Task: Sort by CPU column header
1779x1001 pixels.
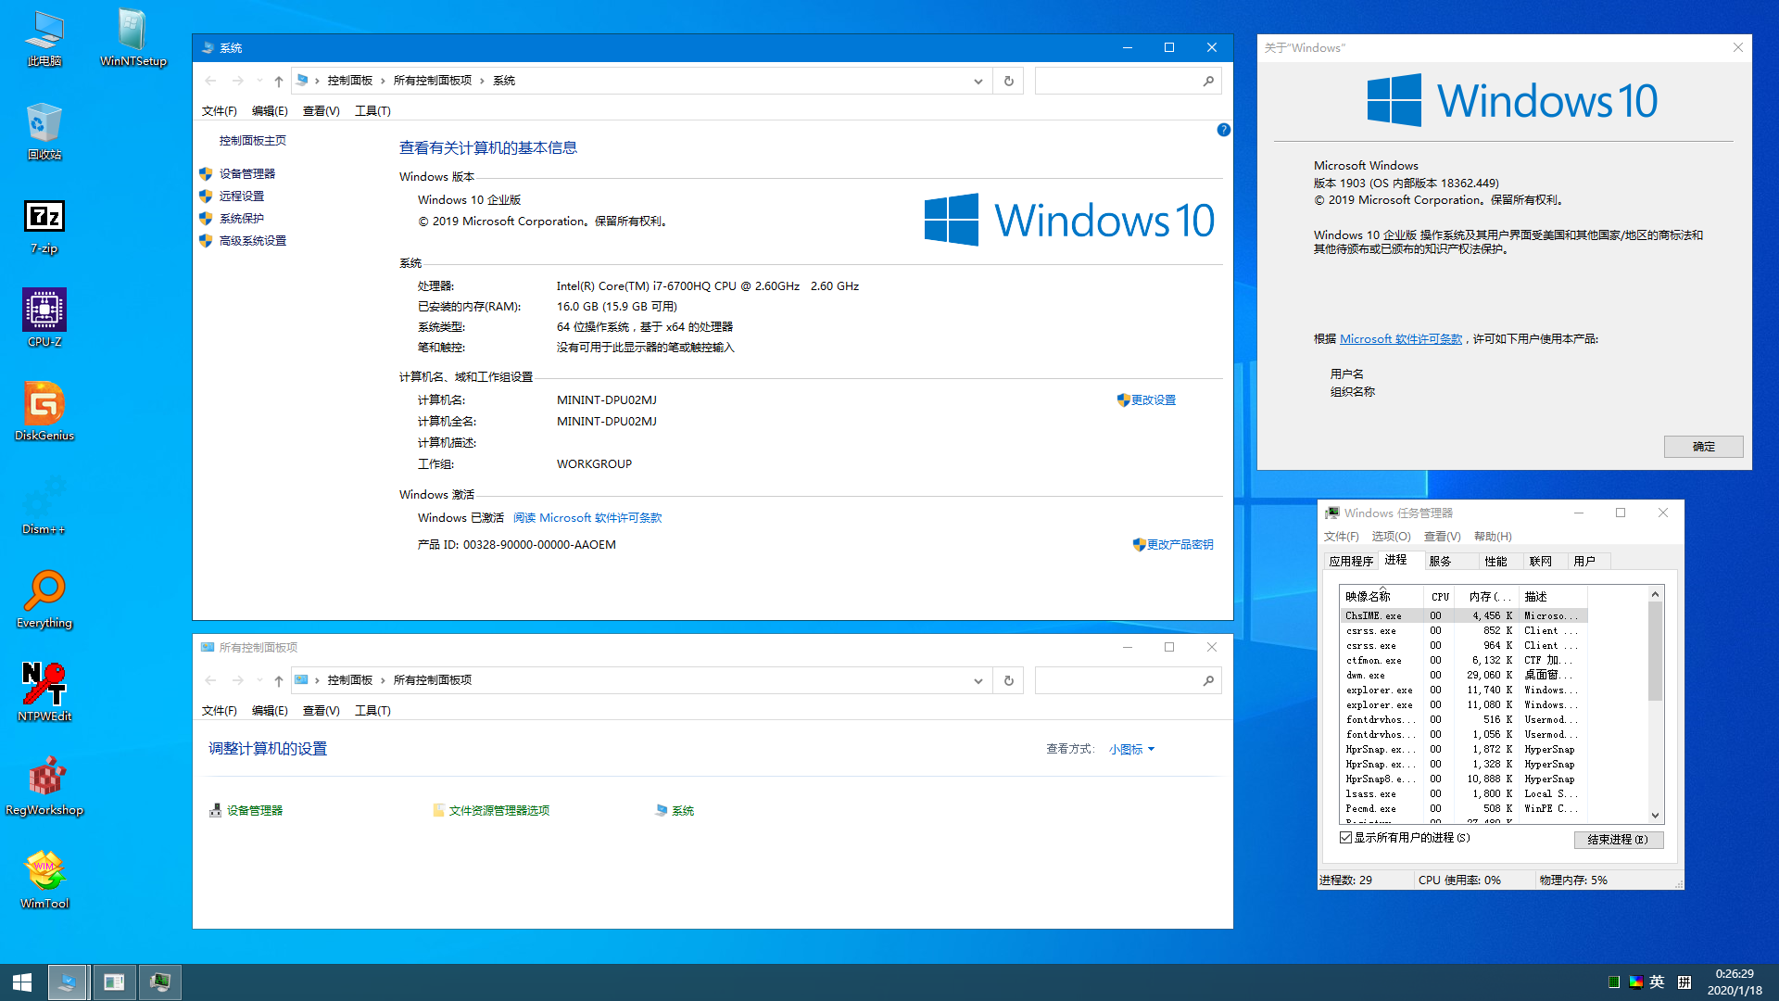Action: 1439,597
